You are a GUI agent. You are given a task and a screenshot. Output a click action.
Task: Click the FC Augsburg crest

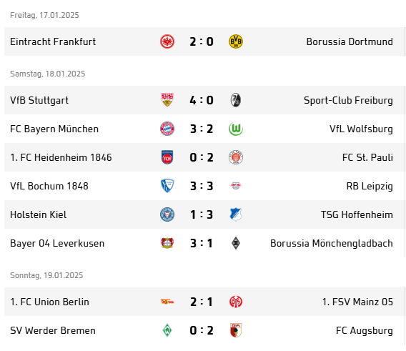236,330
